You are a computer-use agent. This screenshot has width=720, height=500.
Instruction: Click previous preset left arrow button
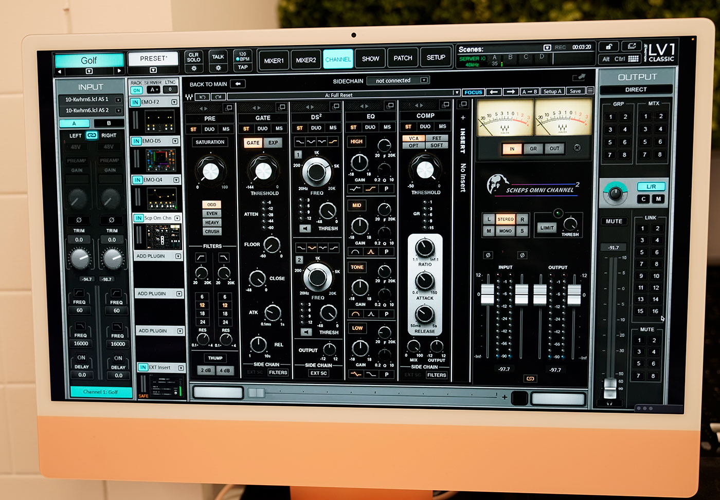(494, 91)
